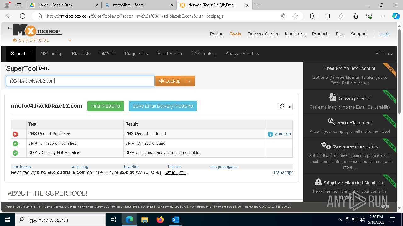The image size is (403, 226).
Task: Click the dns lookup link
Action: (22, 167)
